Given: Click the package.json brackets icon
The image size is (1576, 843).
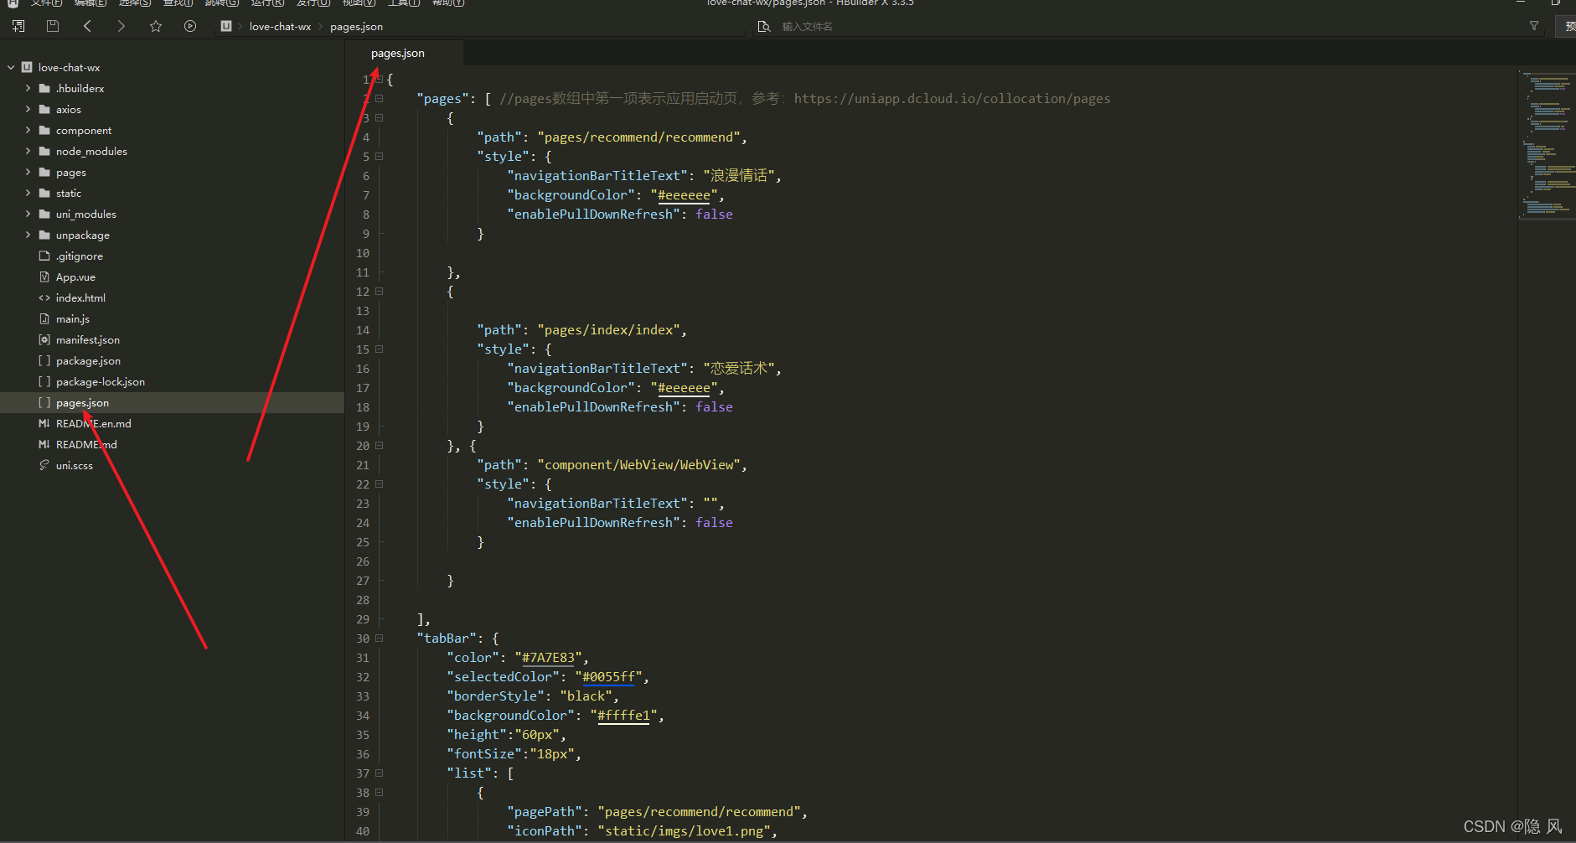Looking at the screenshot, I should pos(44,360).
